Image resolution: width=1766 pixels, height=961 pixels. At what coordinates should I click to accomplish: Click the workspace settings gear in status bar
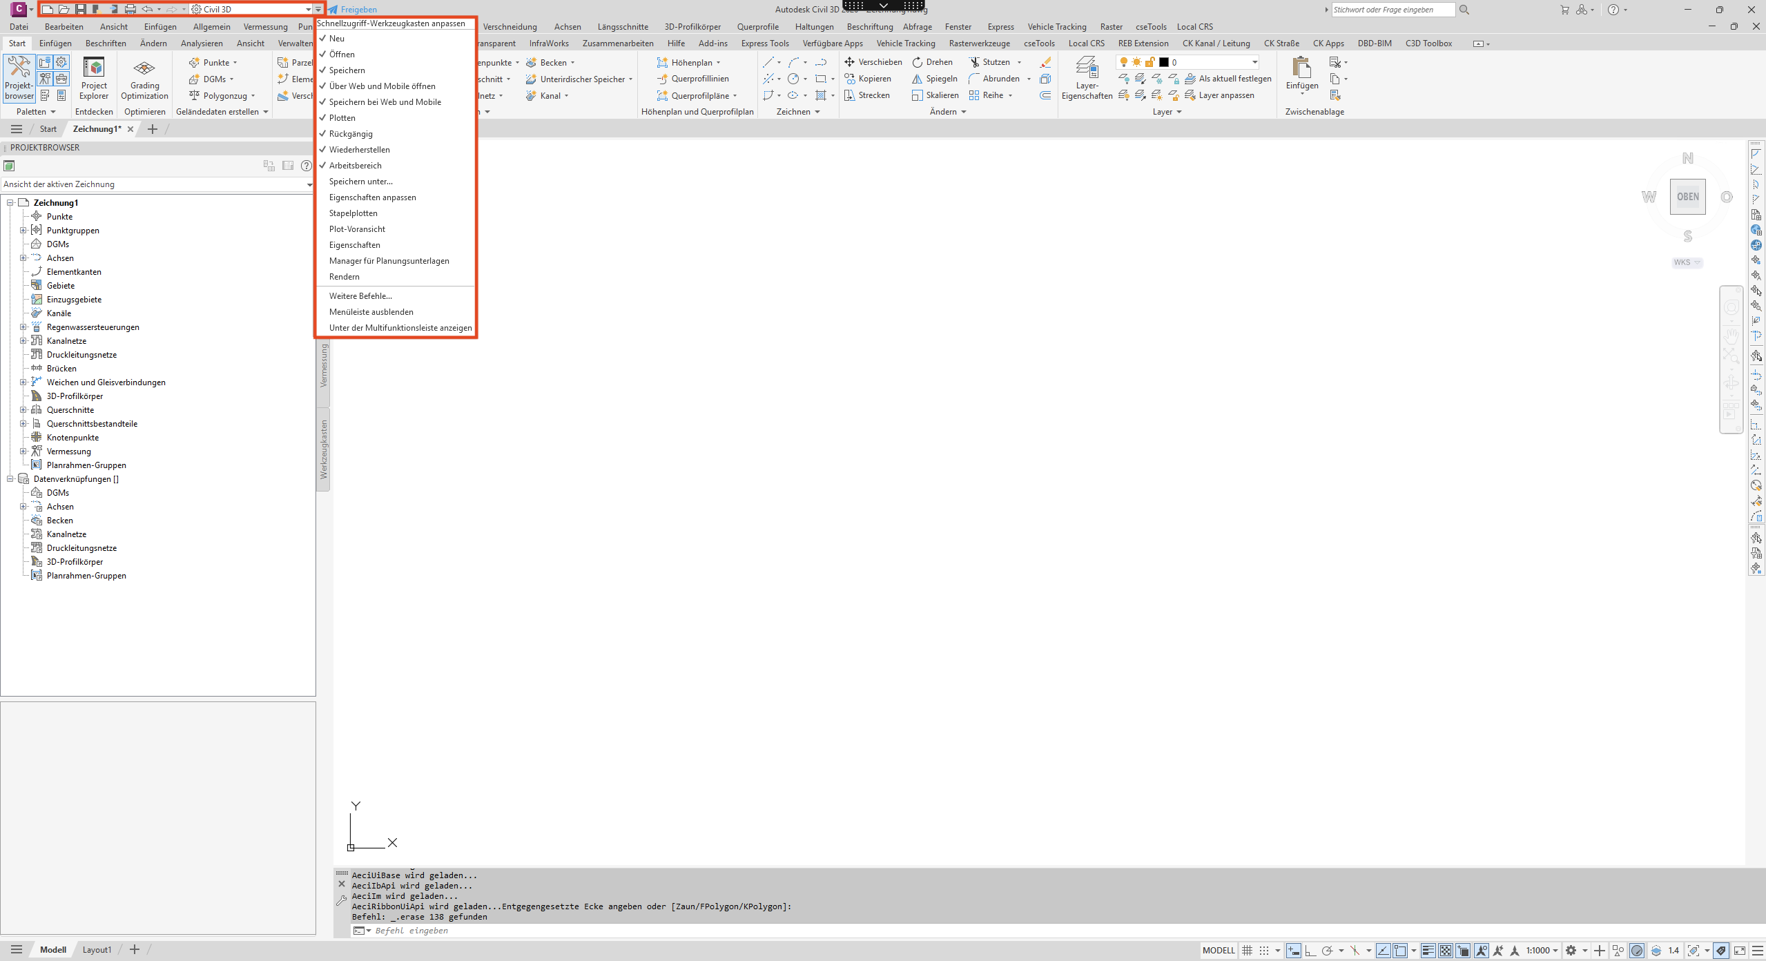click(x=1571, y=951)
